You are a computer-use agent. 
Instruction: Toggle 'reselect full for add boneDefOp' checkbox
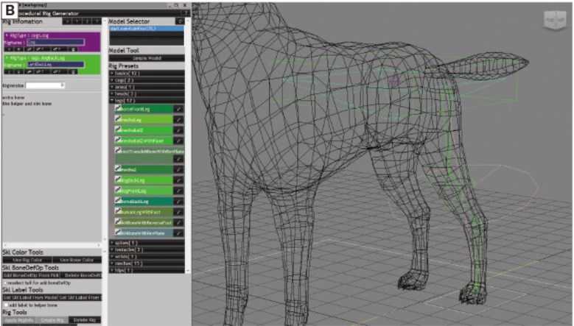[5, 283]
